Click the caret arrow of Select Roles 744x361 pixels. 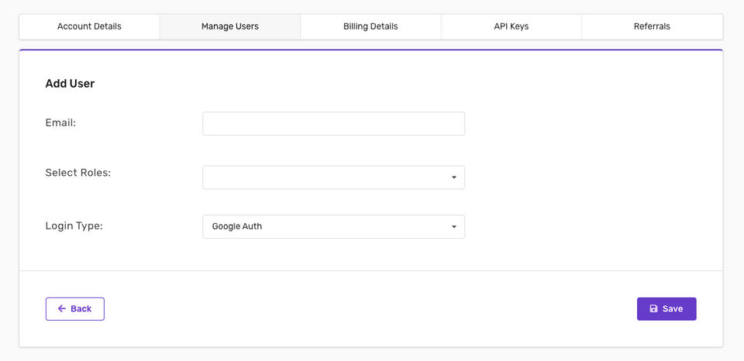454,177
